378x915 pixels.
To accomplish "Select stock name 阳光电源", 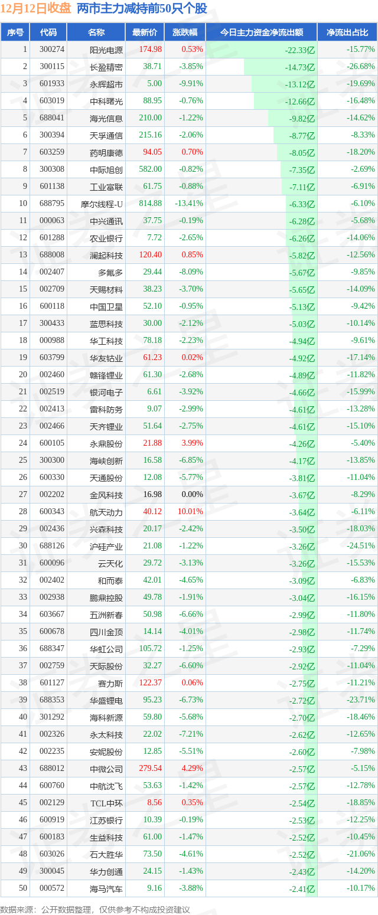I will [x=106, y=50].
